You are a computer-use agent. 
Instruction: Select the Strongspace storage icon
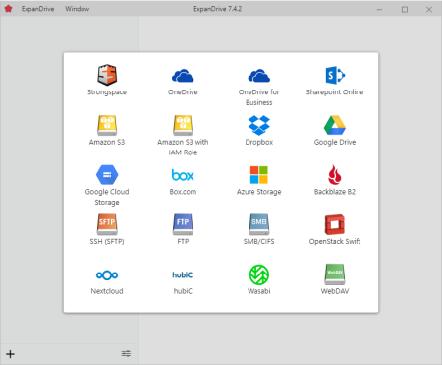107,75
